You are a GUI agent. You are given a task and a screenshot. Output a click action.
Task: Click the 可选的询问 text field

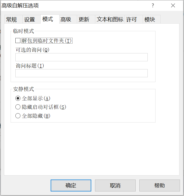[x=81, y=57]
